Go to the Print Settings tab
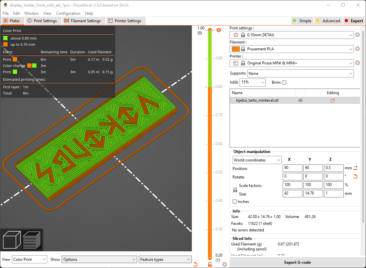 [43, 21]
